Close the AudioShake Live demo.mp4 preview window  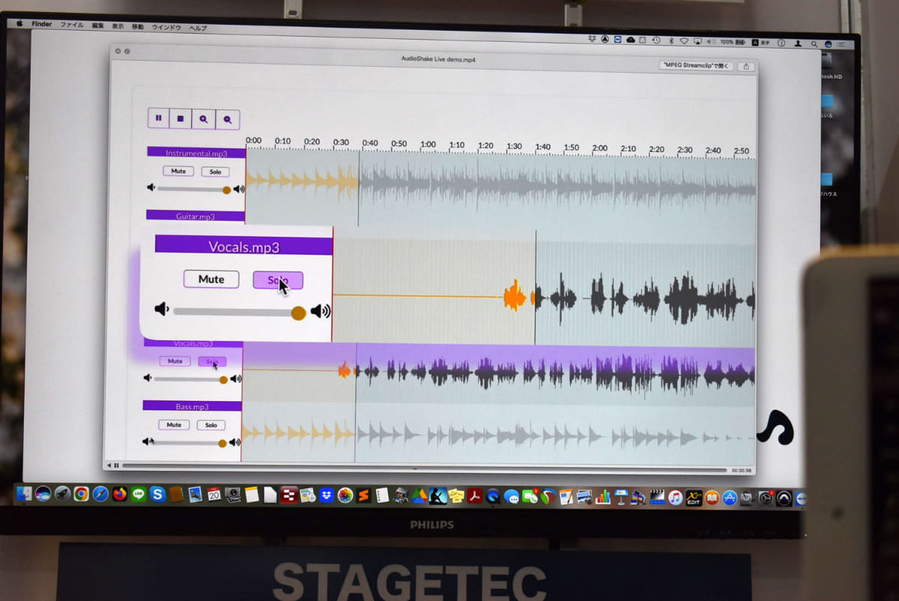(x=118, y=51)
